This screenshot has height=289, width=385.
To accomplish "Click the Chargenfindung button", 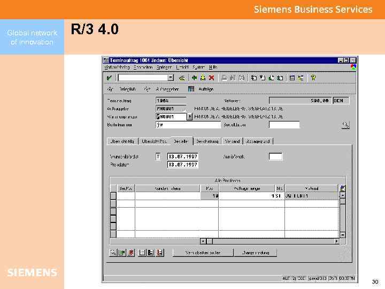I will click(x=256, y=253).
